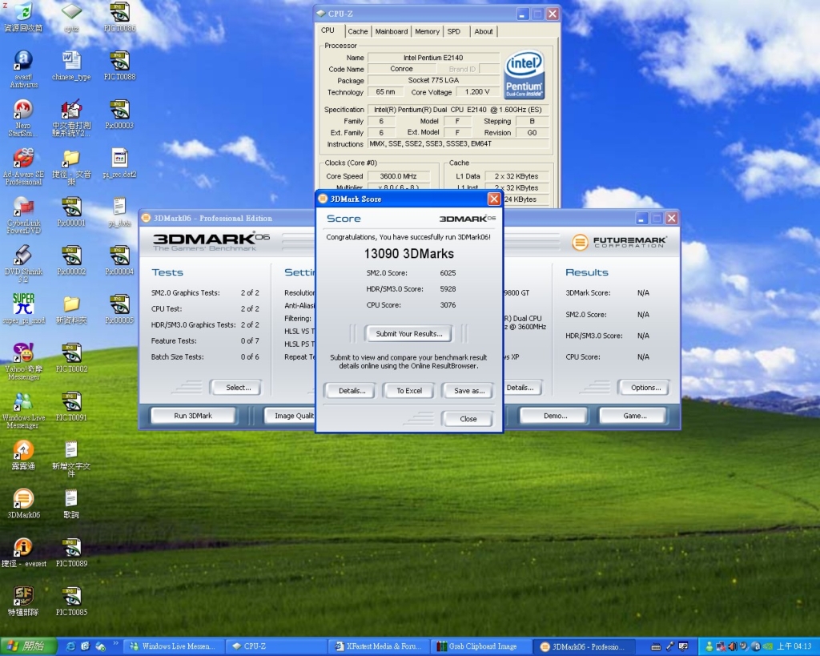This screenshot has width=820, height=656.
Task: Open DVD Shrink 3.2 desktop shortcut
Action: click(x=23, y=264)
